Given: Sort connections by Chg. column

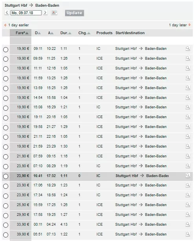Looking at the screenshot, I should tap(84, 33).
